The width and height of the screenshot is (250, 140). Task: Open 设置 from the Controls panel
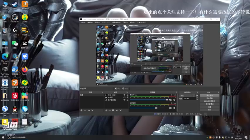pos(209,107)
